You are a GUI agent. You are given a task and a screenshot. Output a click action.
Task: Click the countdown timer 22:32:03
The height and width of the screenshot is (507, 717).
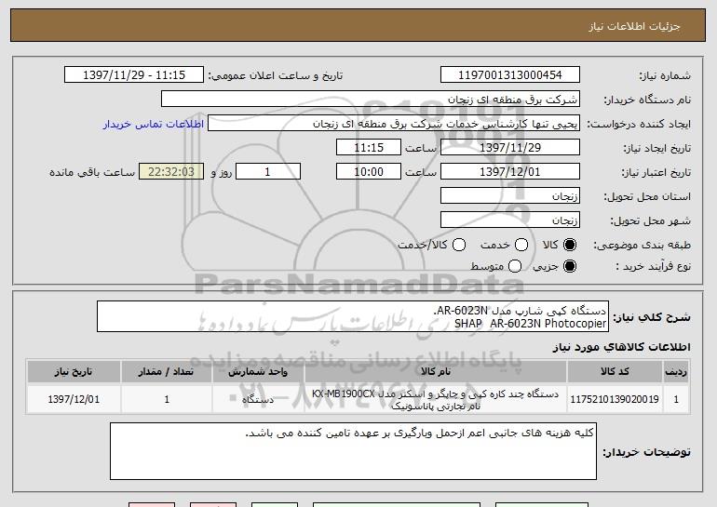point(171,172)
